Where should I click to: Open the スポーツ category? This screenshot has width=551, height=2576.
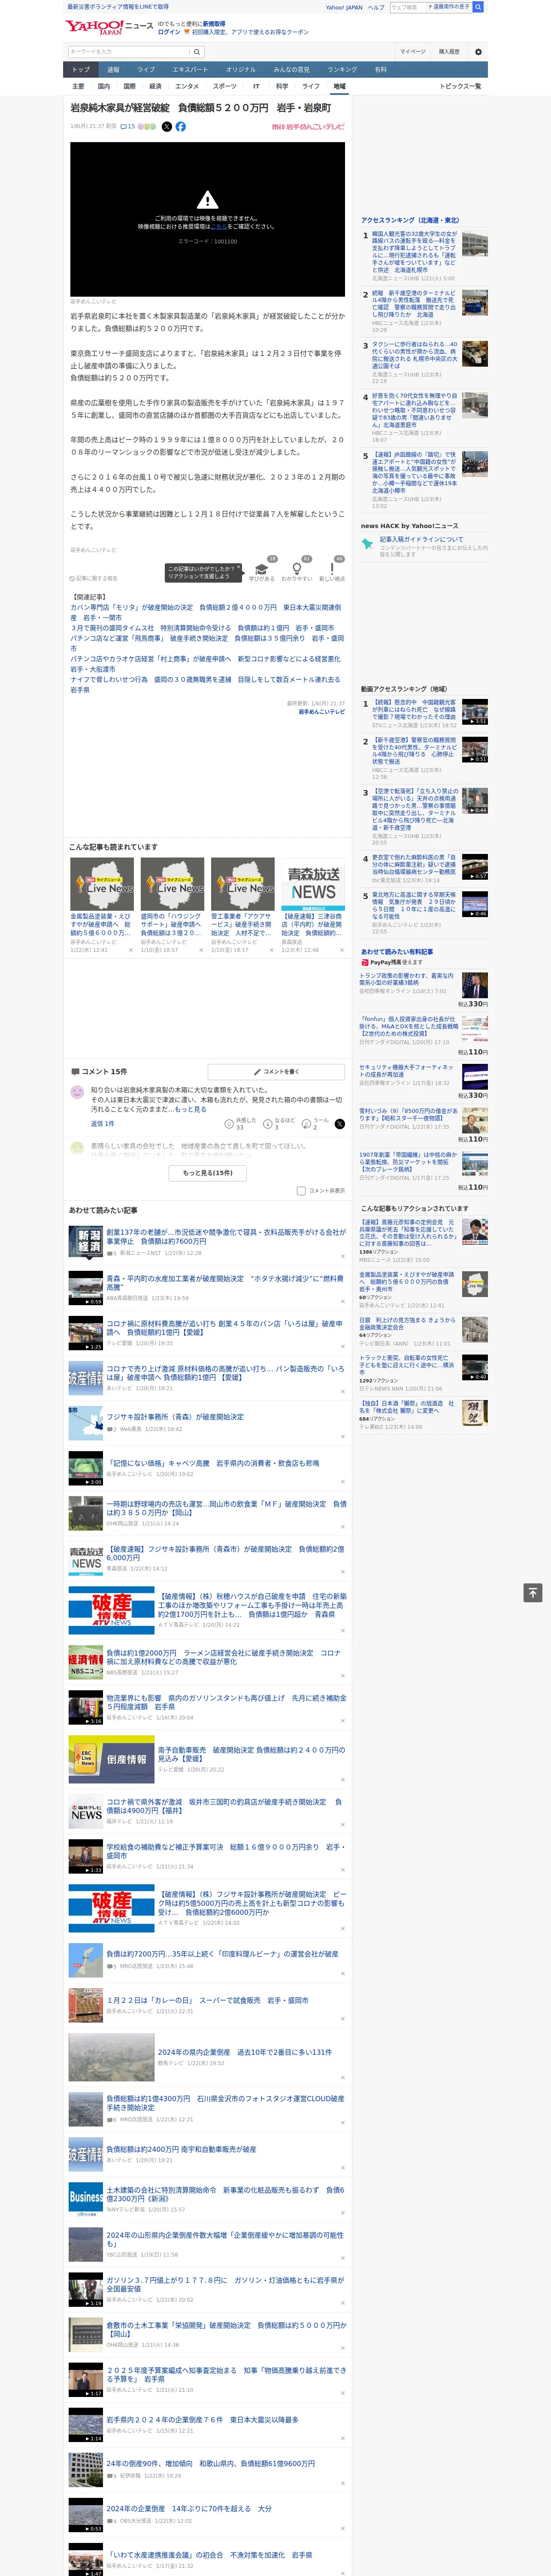225,86
